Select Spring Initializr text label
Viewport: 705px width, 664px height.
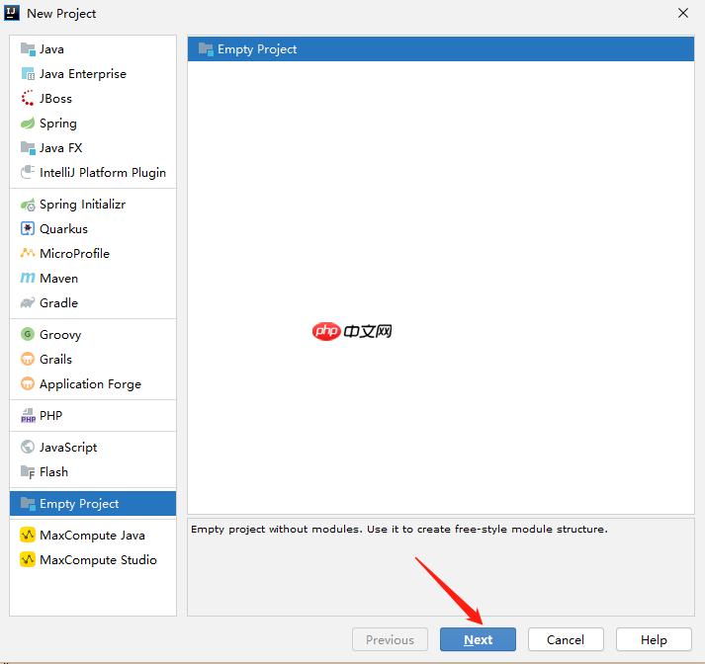point(83,205)
